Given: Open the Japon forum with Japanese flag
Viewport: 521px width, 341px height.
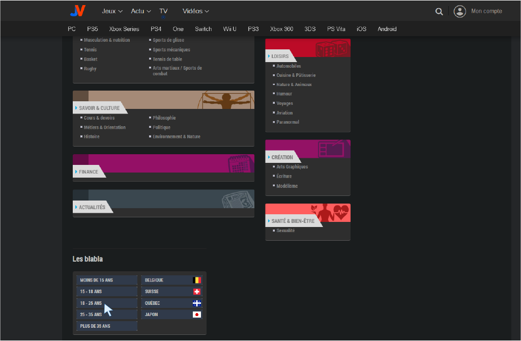Looking at the screenshot, I should pyautogui.click(x=171, y=315).
